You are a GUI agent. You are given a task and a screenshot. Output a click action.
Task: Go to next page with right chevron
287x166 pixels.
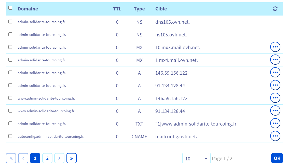pos(59,158)
